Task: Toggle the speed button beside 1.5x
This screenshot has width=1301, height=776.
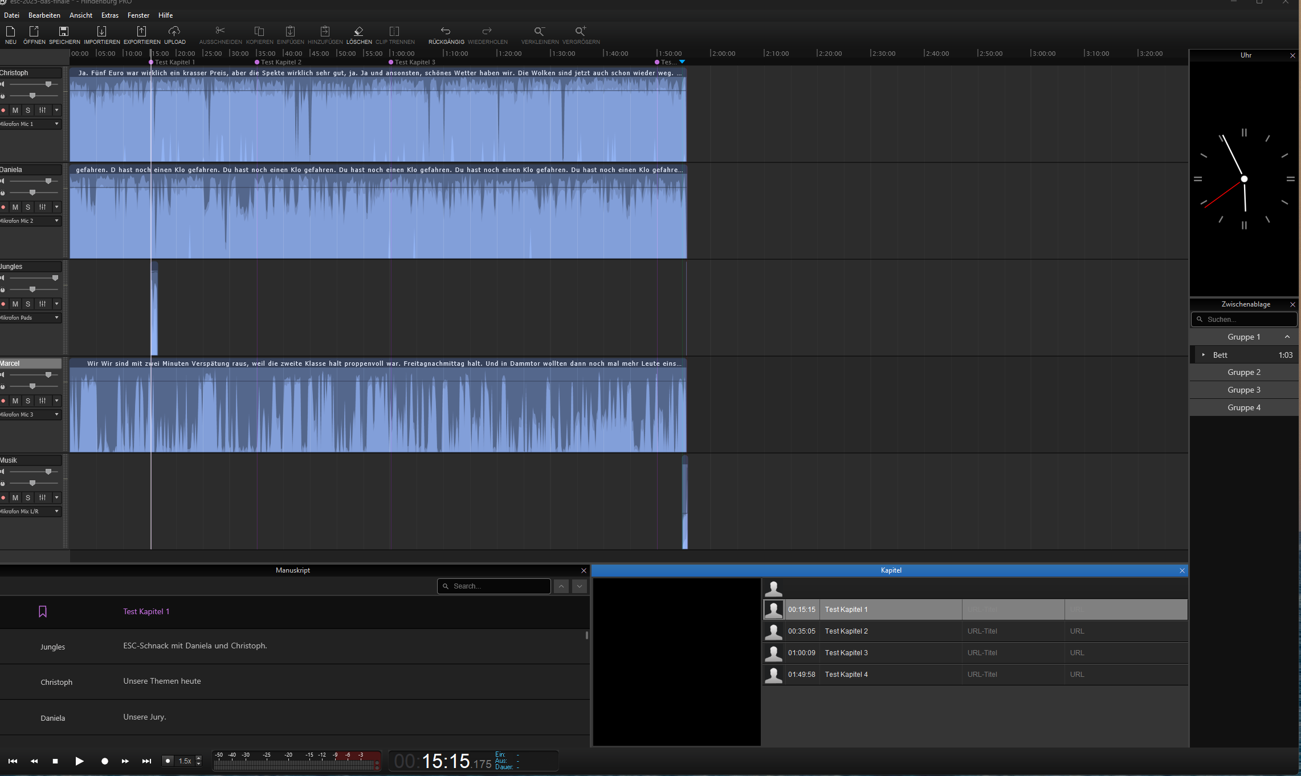Action: pyautogui.click(x=168, y=761)
